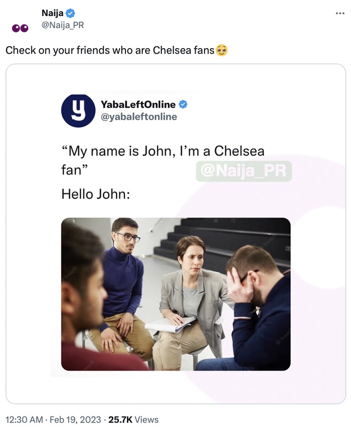Click the YabaLeftOnline round logo avatar
Viewport: 351px width, 430px height.
pos(78,110)
